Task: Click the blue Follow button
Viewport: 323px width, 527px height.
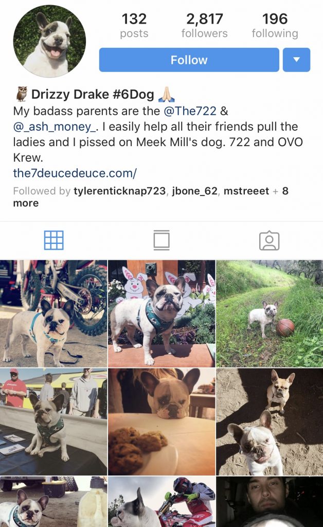Action: click(189, 60)
